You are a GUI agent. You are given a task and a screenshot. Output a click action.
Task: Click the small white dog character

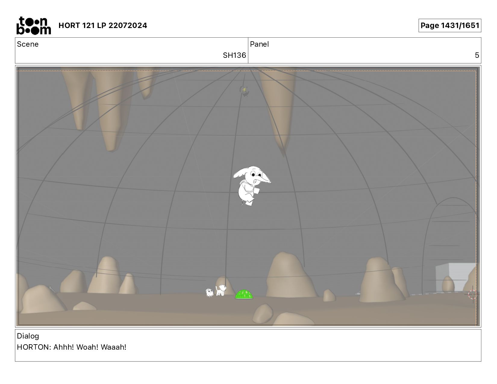(x=221, y=290)
